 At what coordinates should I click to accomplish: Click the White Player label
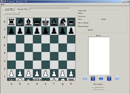[x=84, y=23]
